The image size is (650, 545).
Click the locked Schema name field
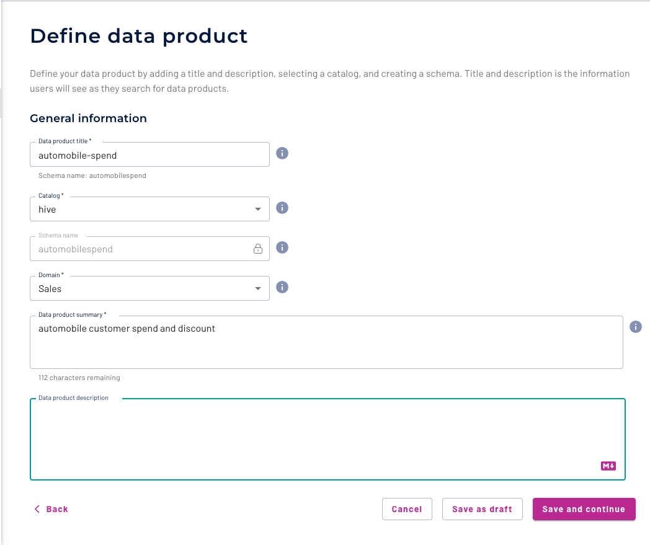(140, 249)
